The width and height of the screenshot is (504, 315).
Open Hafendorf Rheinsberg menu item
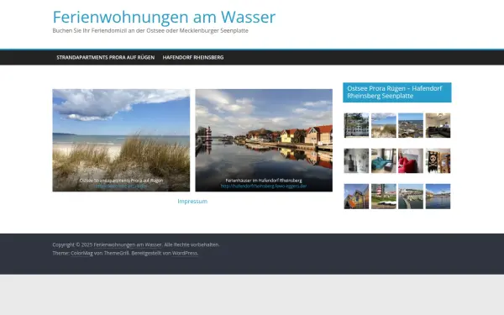193,57
